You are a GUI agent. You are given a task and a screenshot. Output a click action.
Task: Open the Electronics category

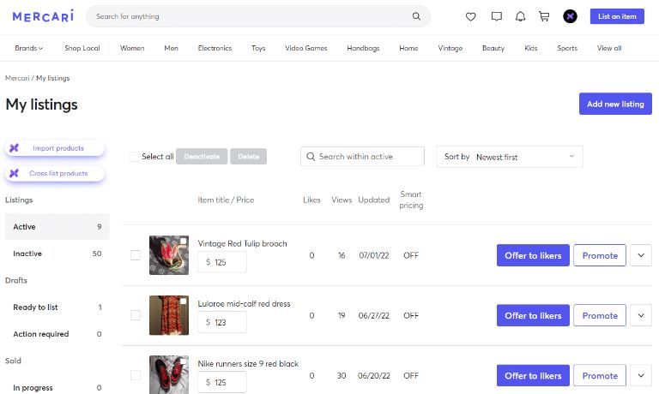coord(215,48)
